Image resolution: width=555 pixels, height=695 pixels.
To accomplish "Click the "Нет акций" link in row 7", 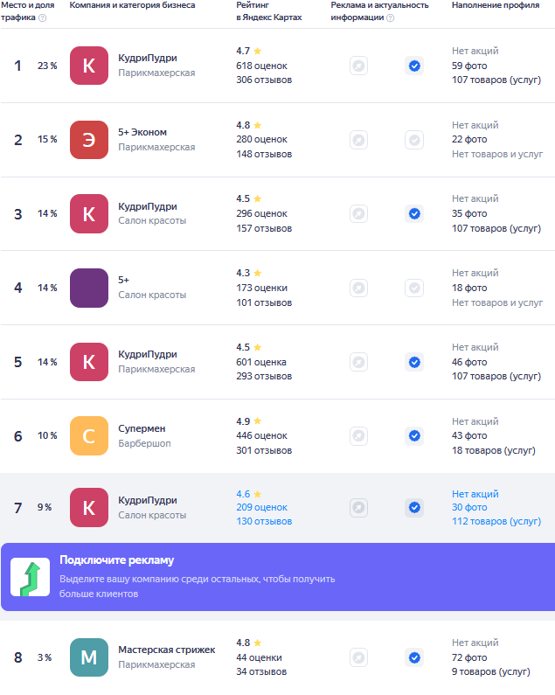I will click(x=475, y=494).
